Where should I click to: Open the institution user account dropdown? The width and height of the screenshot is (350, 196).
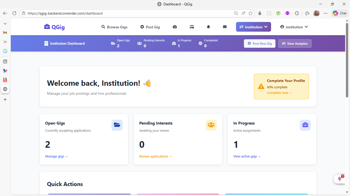pos(294,27)
